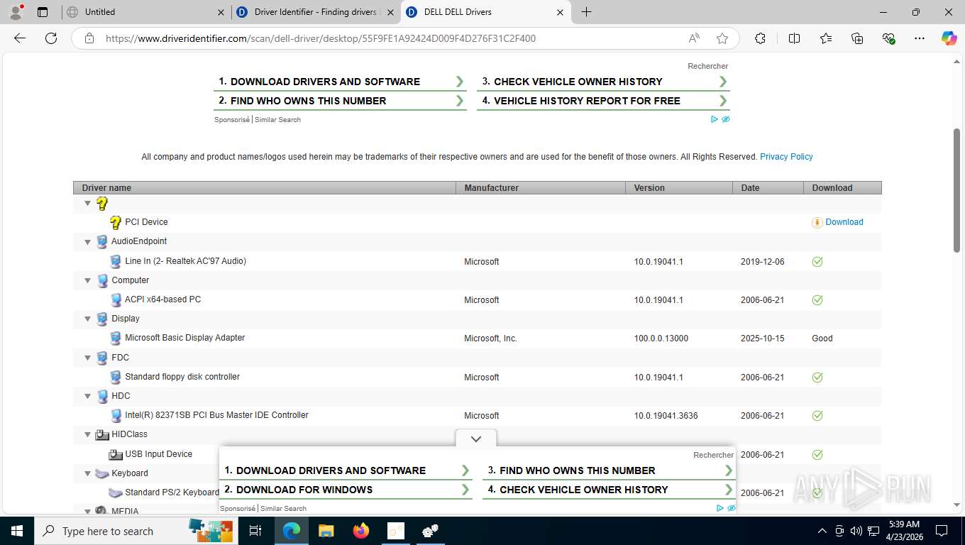Collapse the Keyboard category
965x545 pixels.
[88, 473]
